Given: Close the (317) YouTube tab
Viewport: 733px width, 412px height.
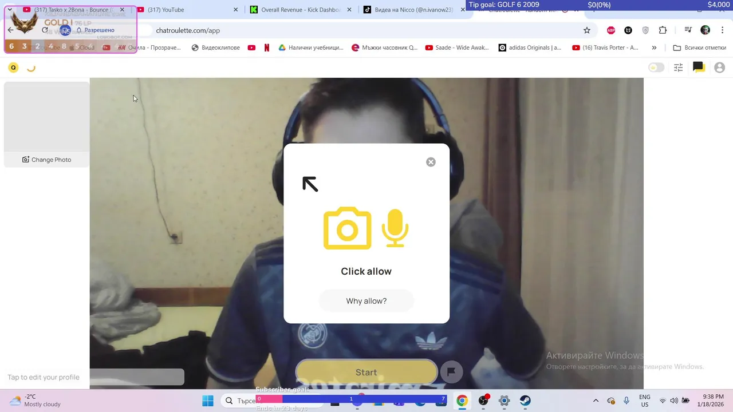Looking at the screenshot, I should (x=235, y=10).
